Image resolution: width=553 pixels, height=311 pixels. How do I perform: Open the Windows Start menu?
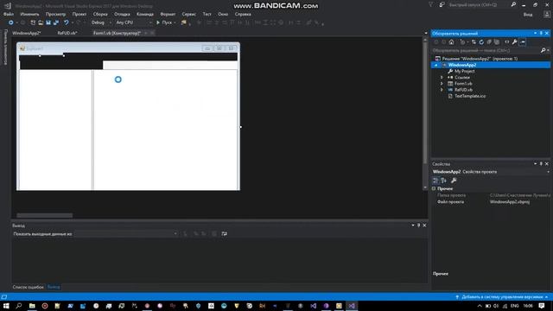coord(6,306)
